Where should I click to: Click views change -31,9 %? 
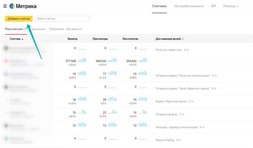pos(103,116)
